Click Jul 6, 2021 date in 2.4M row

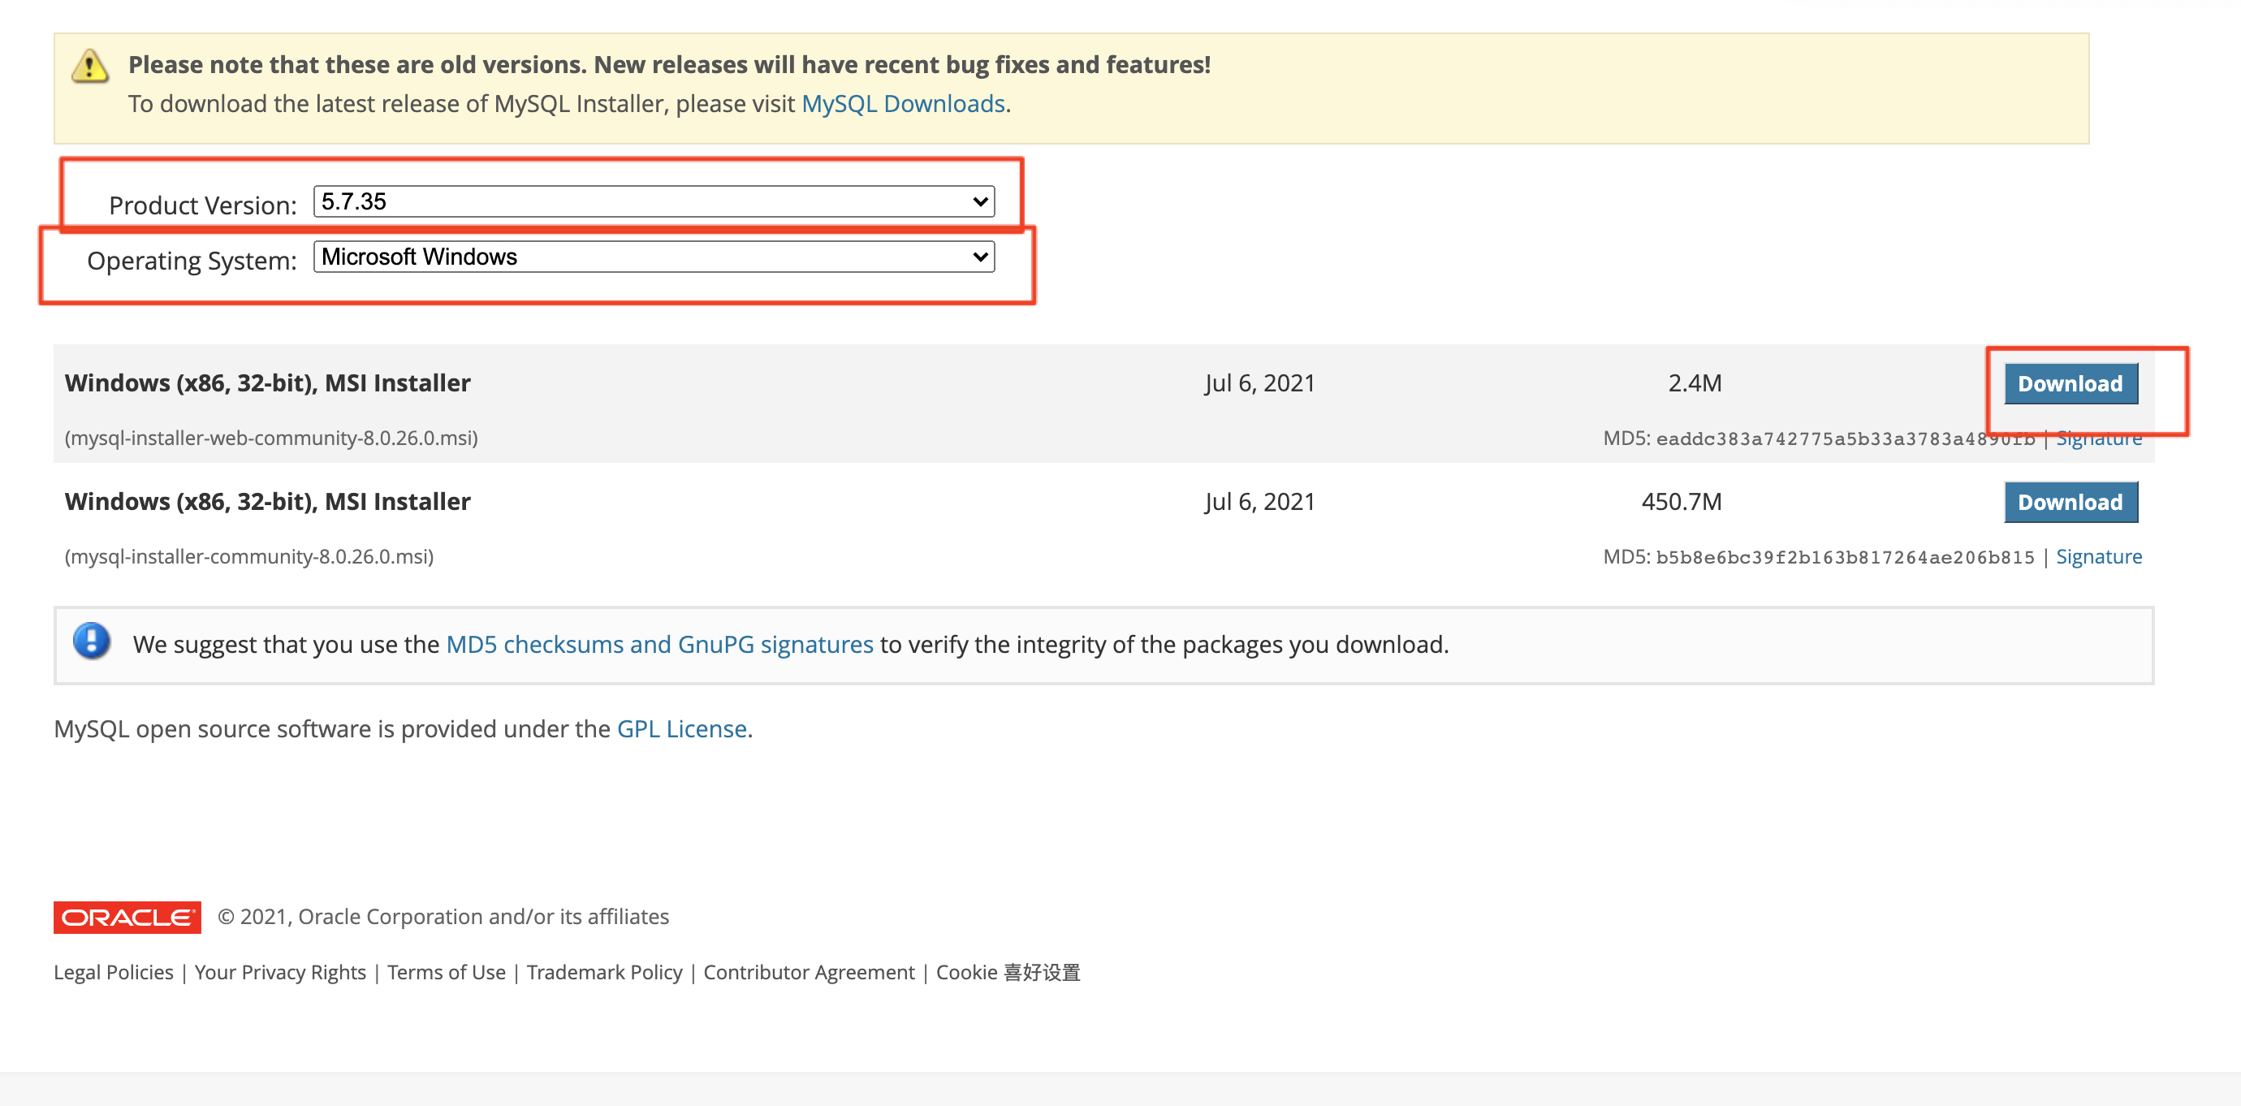point(1259,383)
